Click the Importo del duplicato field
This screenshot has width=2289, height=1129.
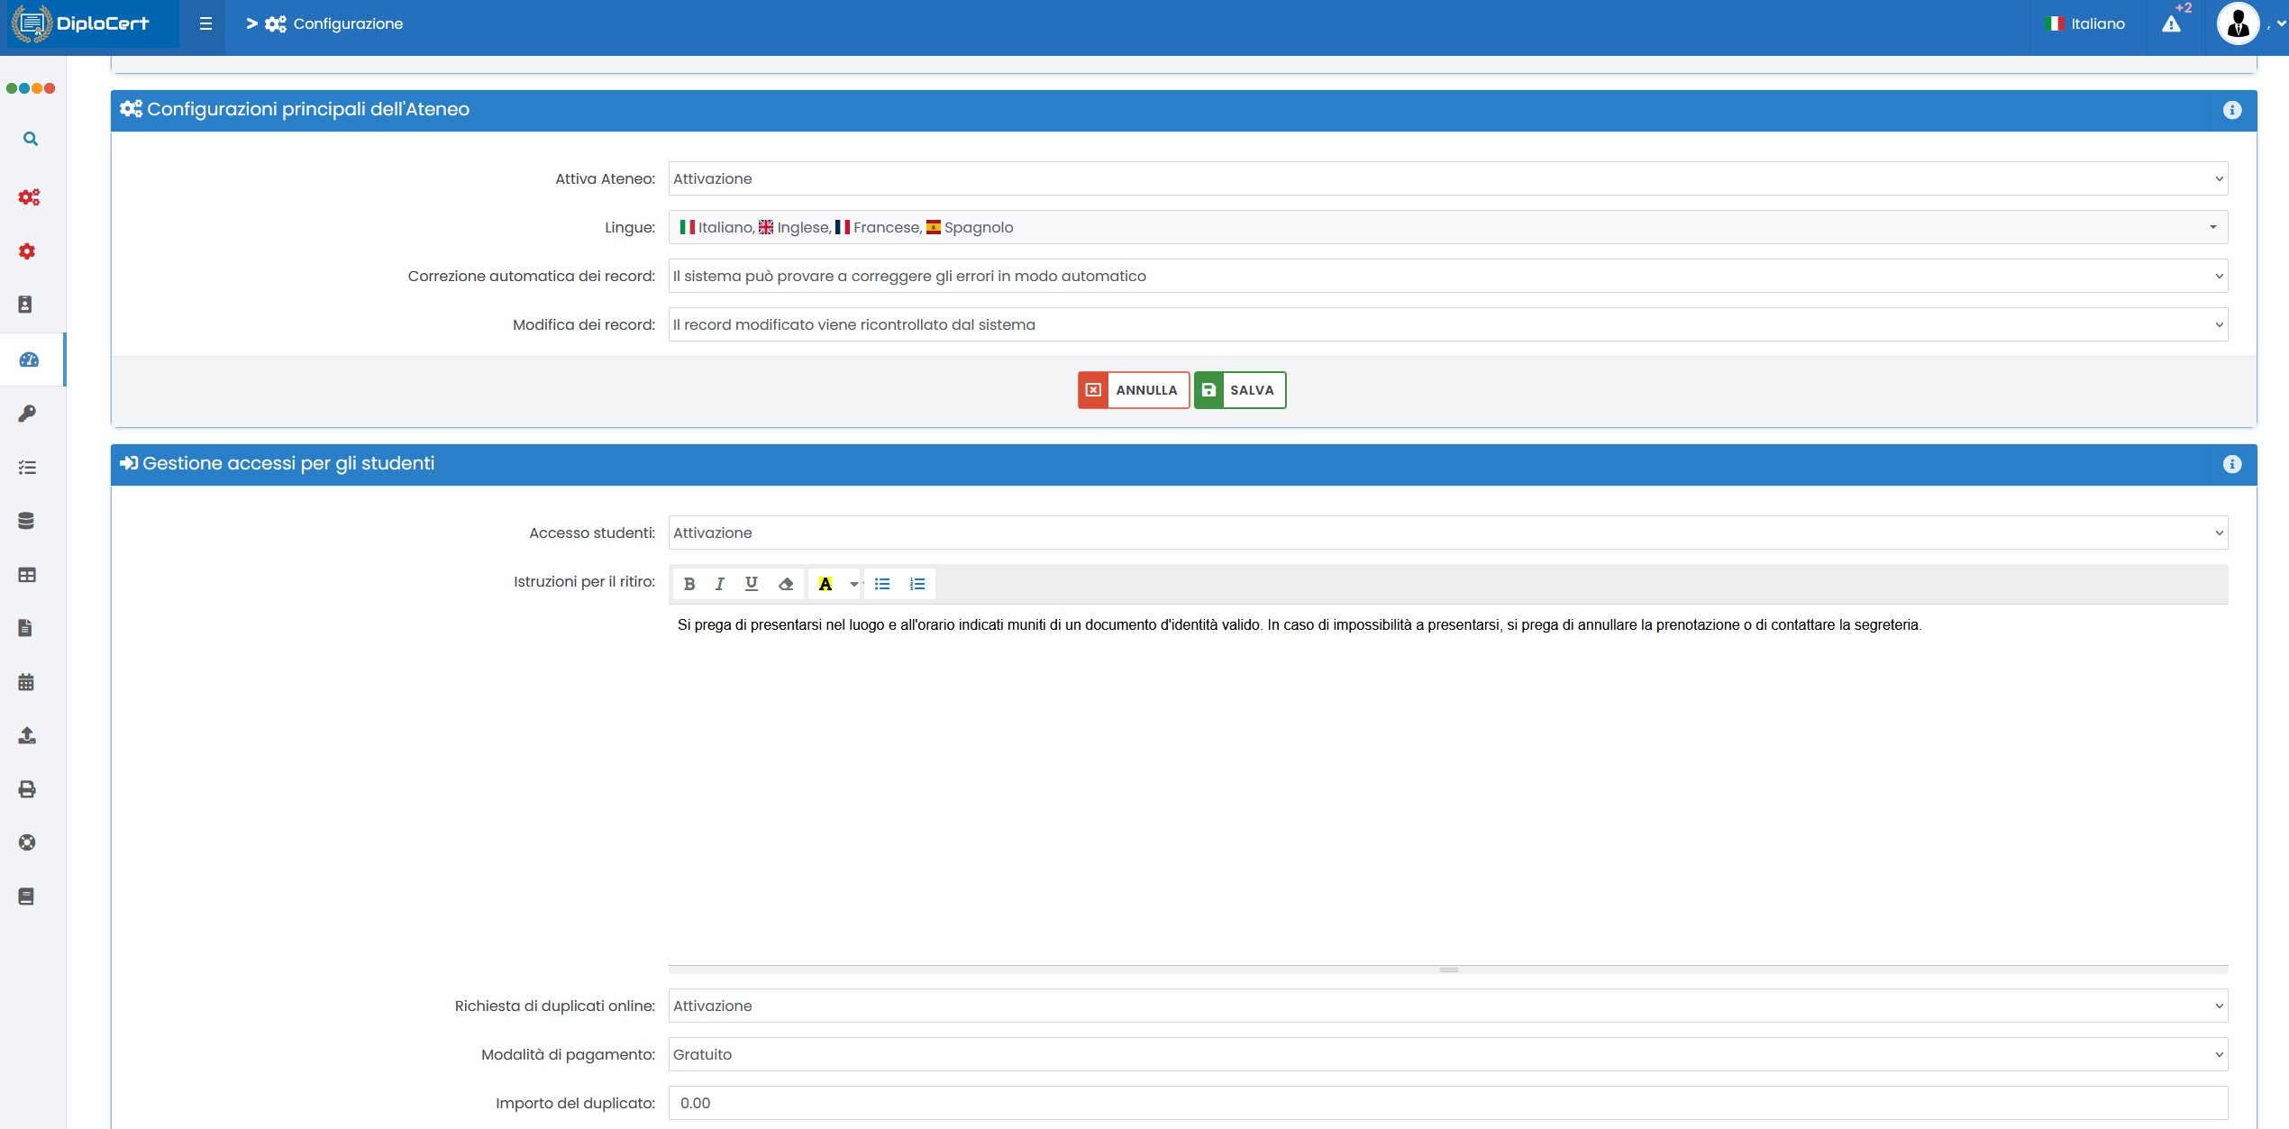[1447, 1103]
